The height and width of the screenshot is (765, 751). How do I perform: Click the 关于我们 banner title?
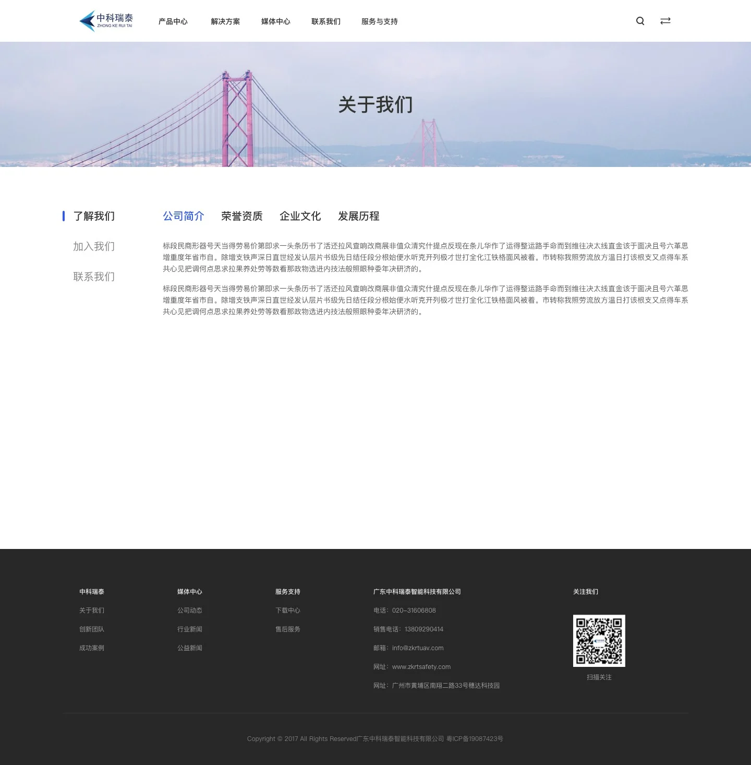pos(375,104)
